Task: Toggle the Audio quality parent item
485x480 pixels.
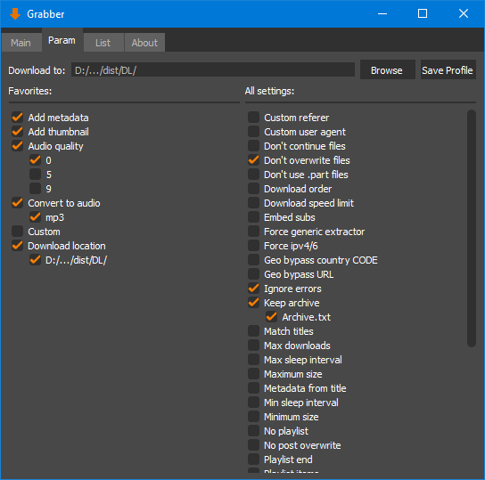Action: click(x=17, y=146)
